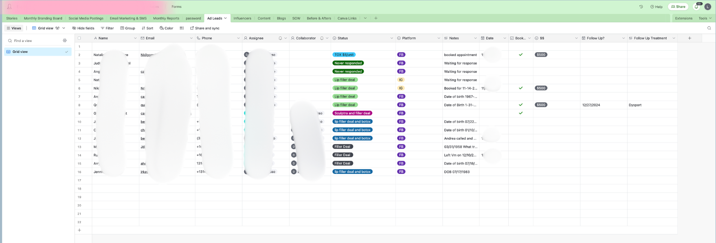Click the row height icon

pos(182,28)
